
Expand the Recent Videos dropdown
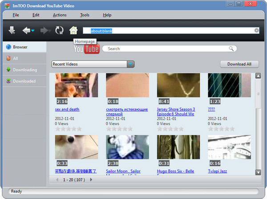(130, 64)
